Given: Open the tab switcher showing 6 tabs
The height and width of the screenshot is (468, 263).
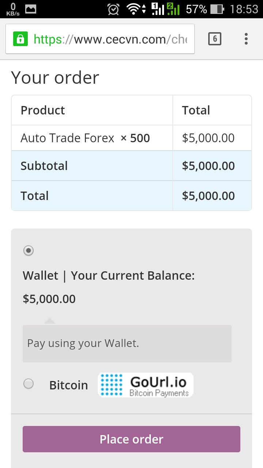Looking at the screenshot, I should (x=215, y=39).
